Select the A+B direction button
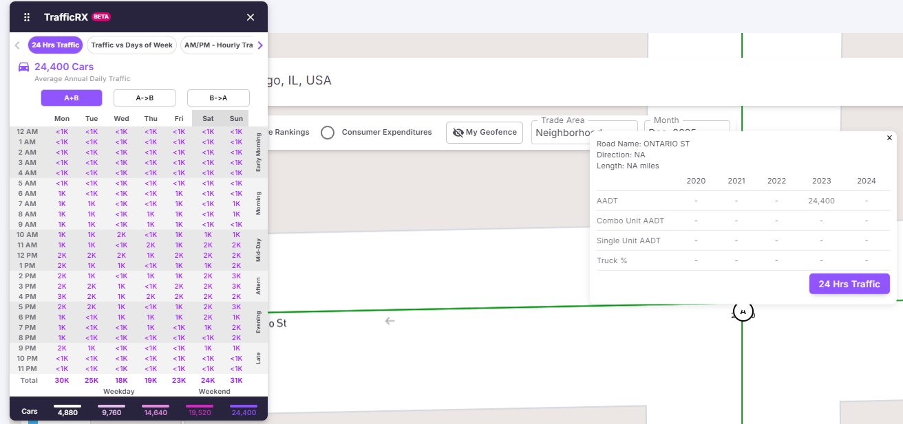The image size is (903, 424). (x=72, y=98)
